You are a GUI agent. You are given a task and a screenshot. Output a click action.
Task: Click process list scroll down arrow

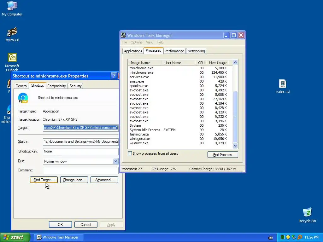[235, 146]
